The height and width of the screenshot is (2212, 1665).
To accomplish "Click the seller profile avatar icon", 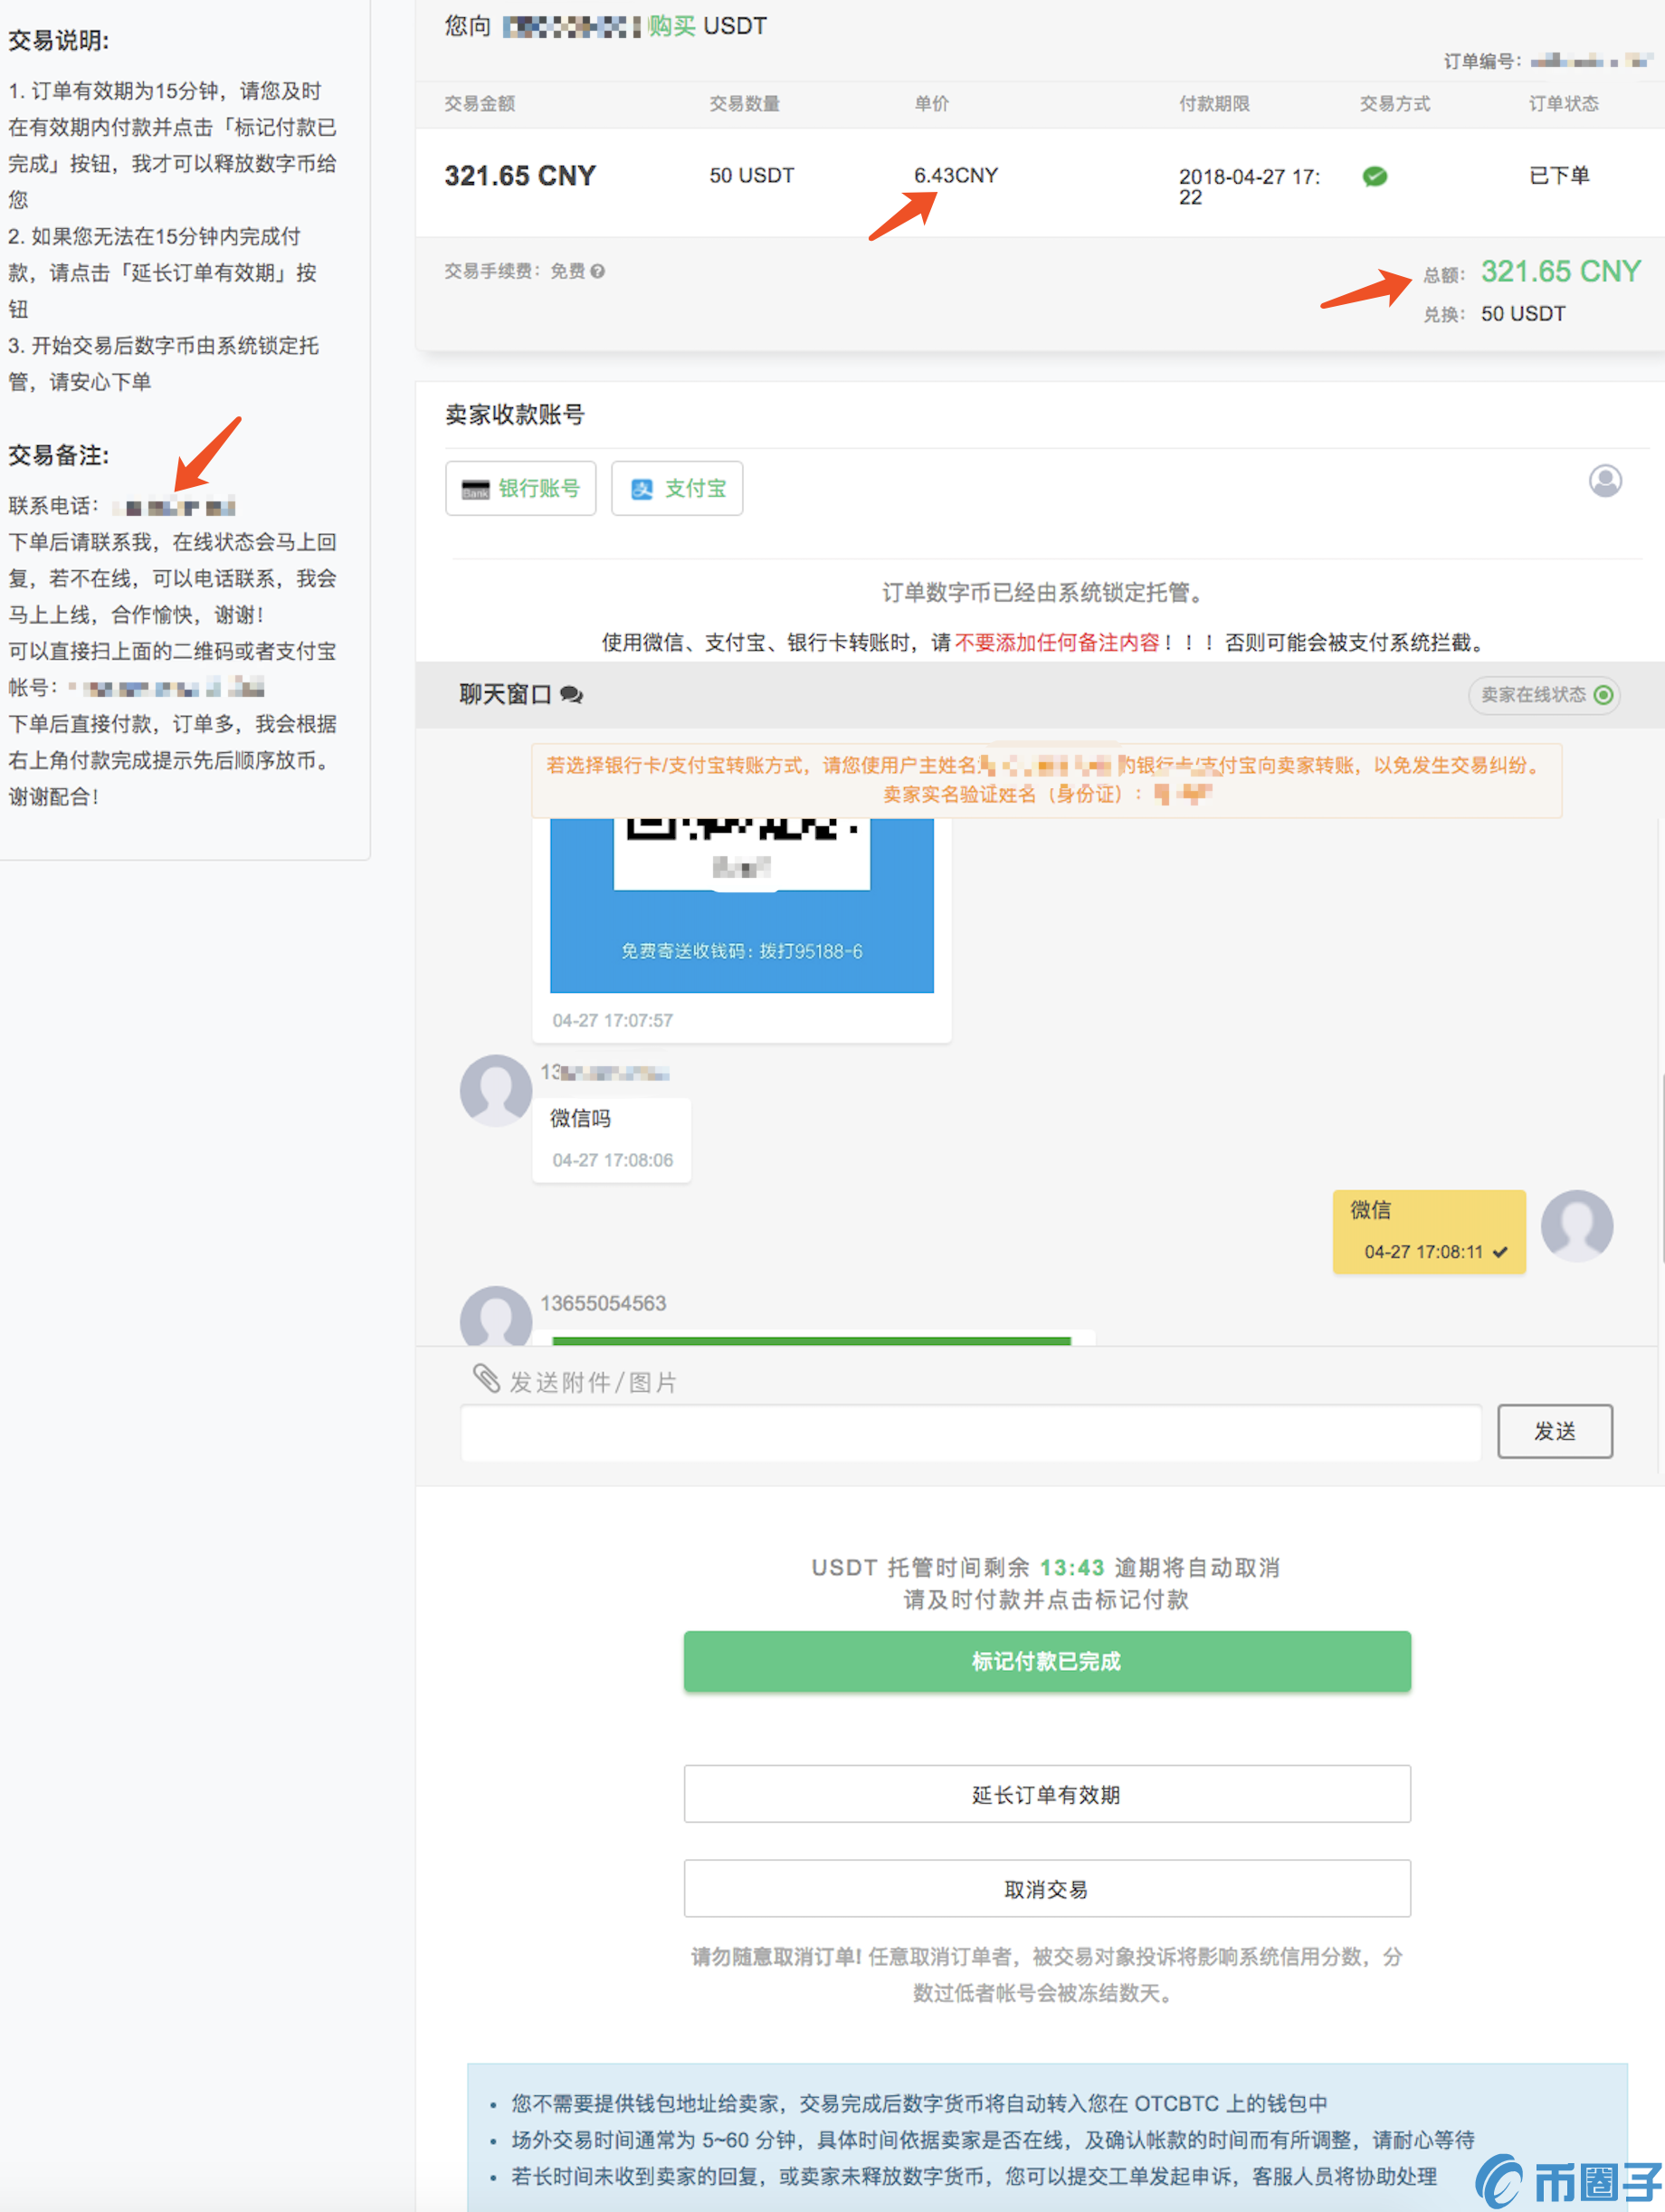I will coord(1605,481).
